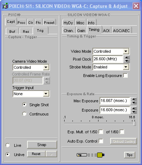Open the Trigger Input dropdown

46,94
